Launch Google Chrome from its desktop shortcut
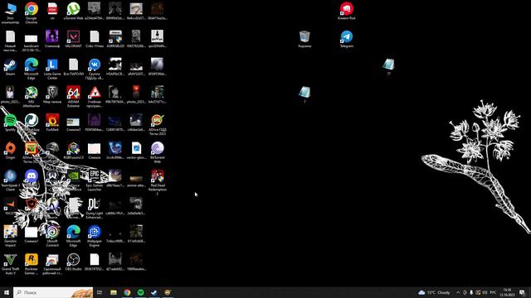This screenshot has width=531, height=298. tap(32, 12)
